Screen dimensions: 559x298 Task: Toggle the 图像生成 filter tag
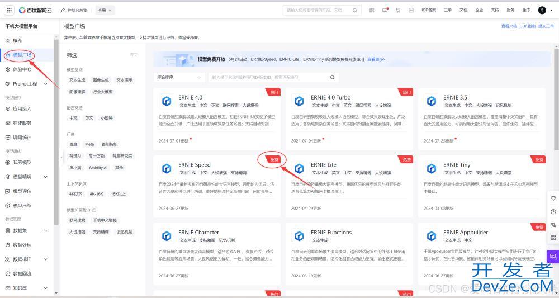point(101,80)
